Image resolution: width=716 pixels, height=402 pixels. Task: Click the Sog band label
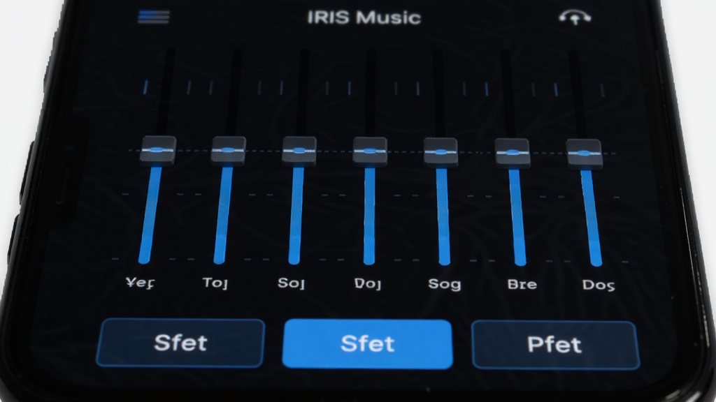coord(444,285)
